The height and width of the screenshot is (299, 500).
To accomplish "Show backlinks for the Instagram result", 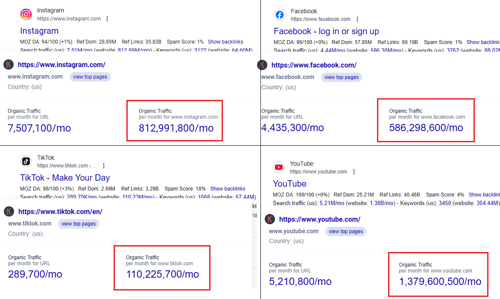I will pyautogui.click(x=225, y=42).
